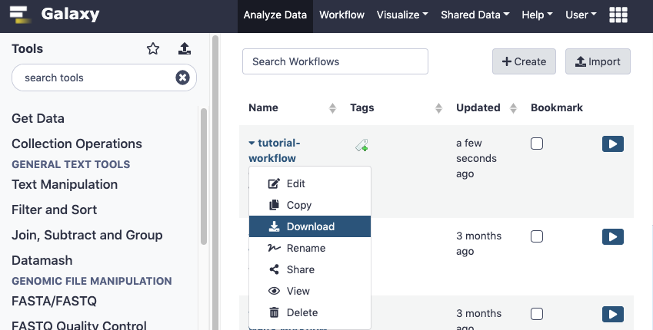Select Download from the workflow menu
Screen dimensions: 653x330
point(309,226)
